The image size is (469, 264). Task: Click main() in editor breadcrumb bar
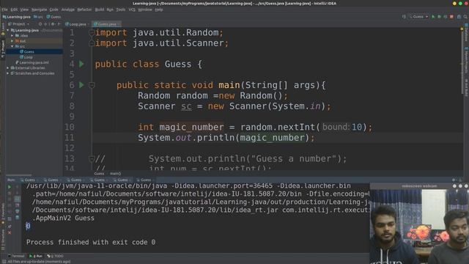point(116,174)
